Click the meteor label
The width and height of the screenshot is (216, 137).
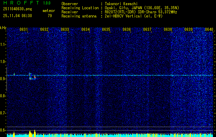point(49,11)
